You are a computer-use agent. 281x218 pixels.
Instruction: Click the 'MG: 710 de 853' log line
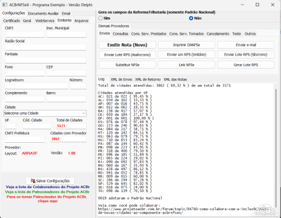click(125, 140)
